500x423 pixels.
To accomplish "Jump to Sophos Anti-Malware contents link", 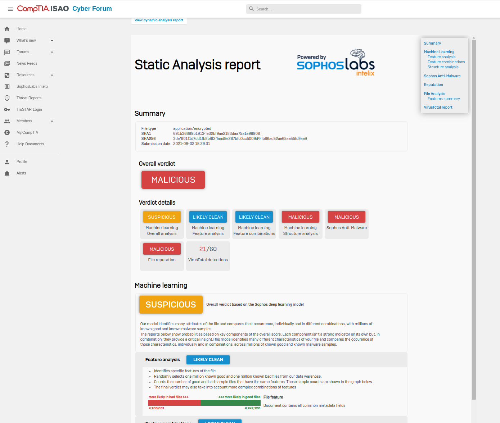I will click(442, 76).
